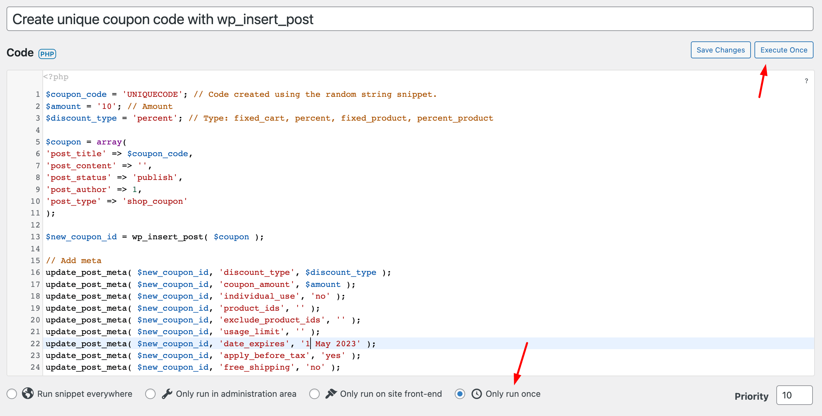Select Only run in administration area option
The image size is (822, 416).
(150, 394)
